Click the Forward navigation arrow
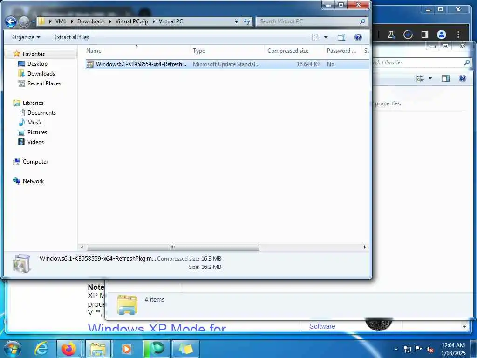Screen dimensions: 477x358 click(24, 21)
